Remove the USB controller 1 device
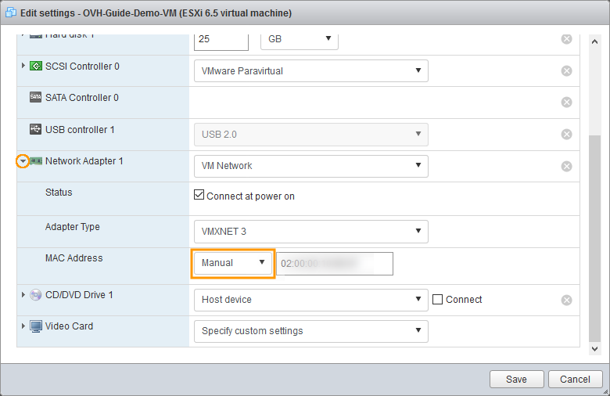 click(566, 134)
